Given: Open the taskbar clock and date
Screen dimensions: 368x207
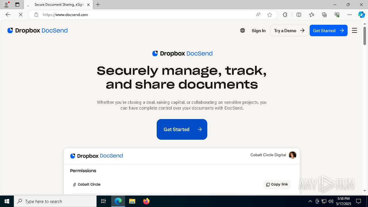Looking at the screenshot, I should (344, 201).
